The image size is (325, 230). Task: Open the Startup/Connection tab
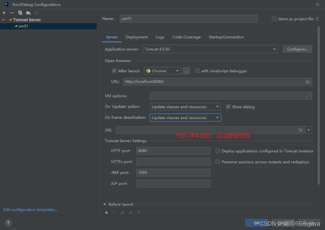[226, 37]
